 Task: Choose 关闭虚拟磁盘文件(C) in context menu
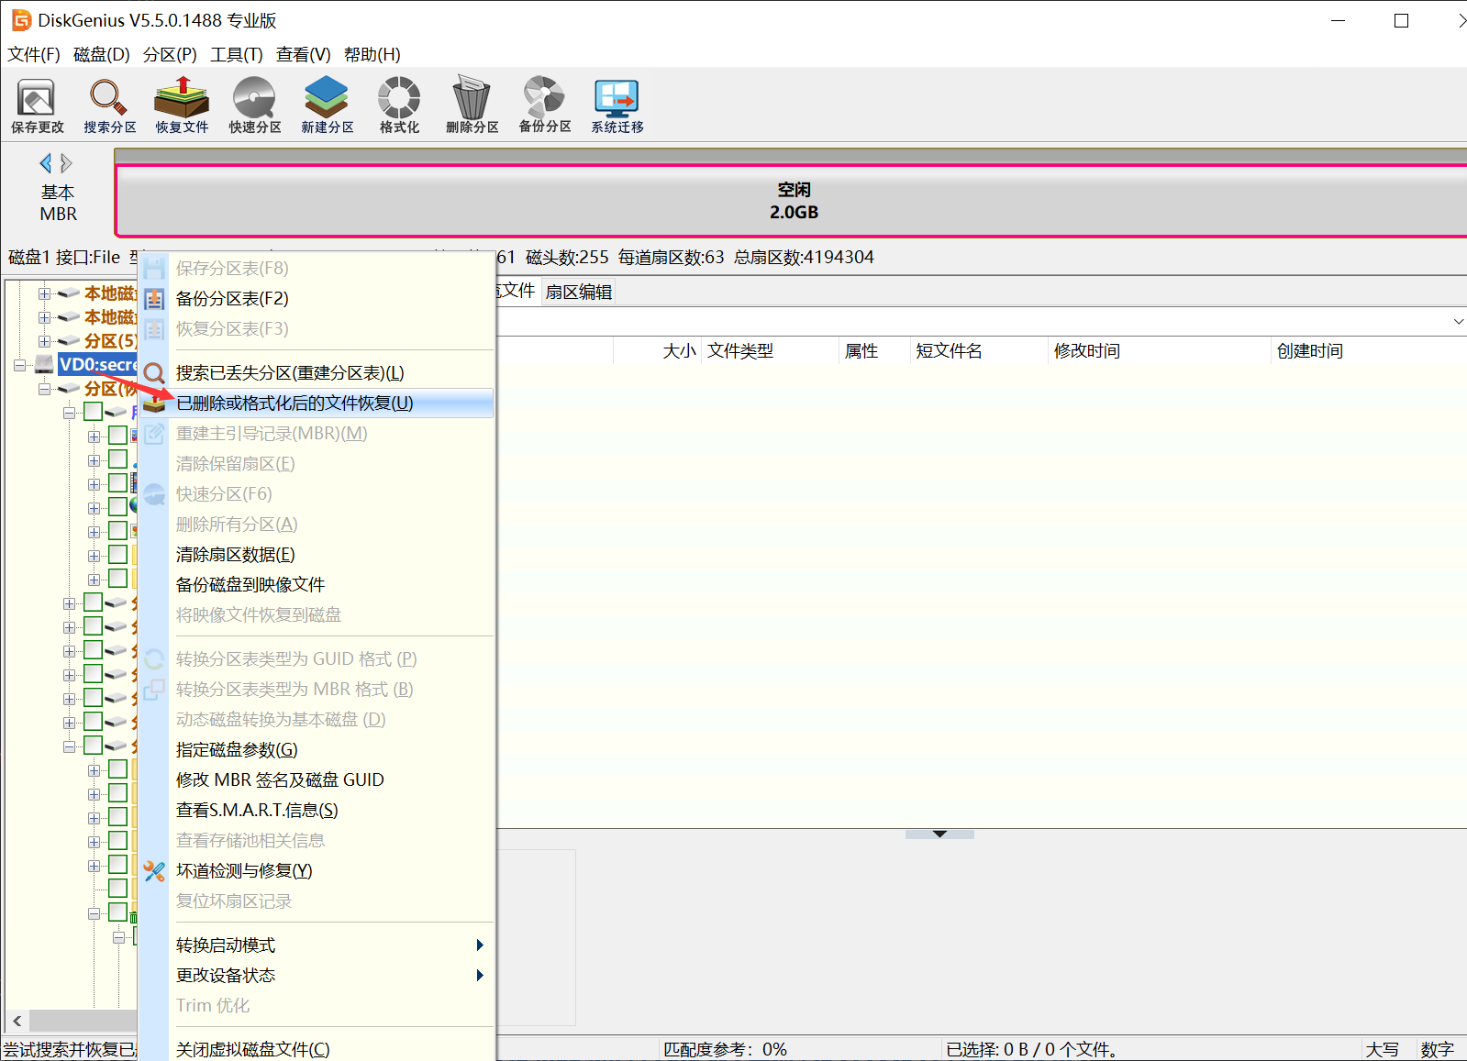click(x=317, y=1049)
